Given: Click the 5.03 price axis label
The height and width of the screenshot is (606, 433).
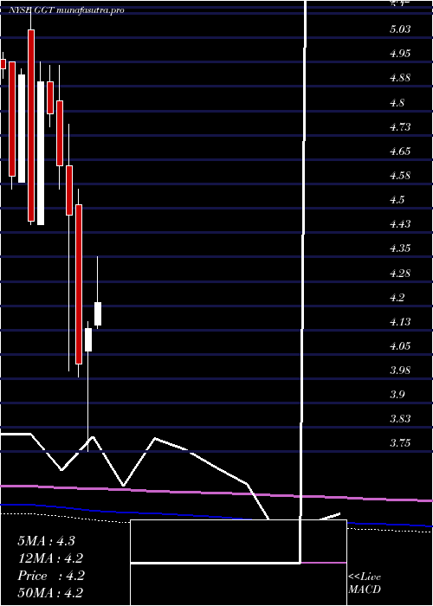Looking at the screenshot, I should pyautogui.click(x=400, y=29).
